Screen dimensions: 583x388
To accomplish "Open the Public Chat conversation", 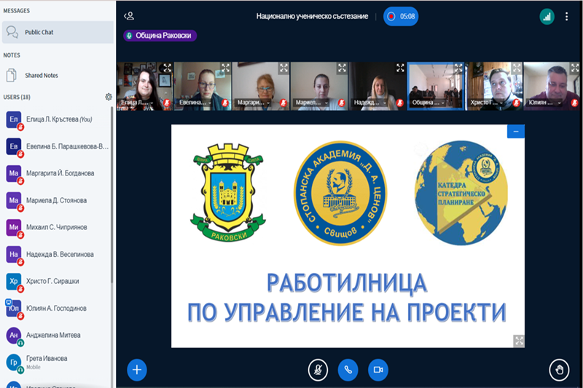I will tap(58, 32).
